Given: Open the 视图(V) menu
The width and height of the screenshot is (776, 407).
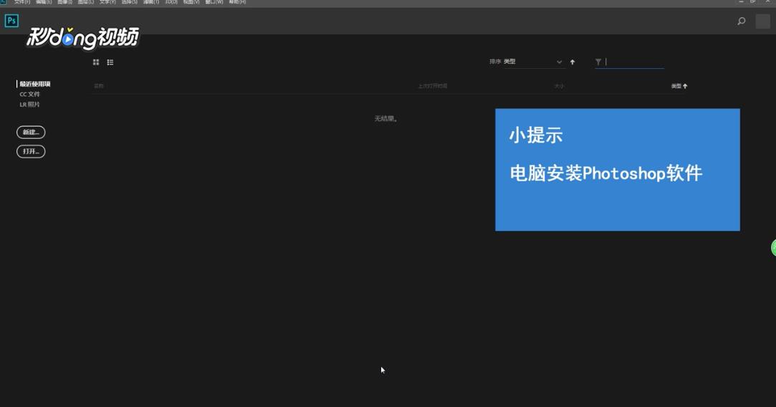Looking at the screenshot, I should 191,2.
